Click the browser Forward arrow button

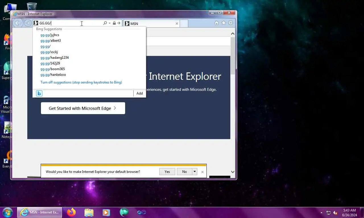28,23
